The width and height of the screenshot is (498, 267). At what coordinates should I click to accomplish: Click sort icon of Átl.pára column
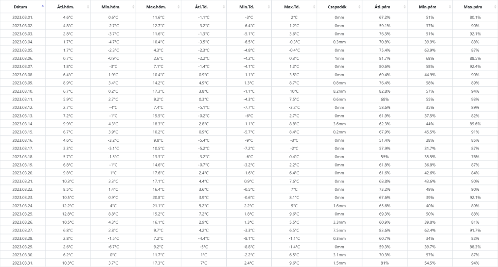click(405, 7)
